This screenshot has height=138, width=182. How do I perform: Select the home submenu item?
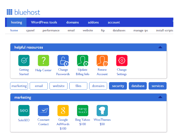[x=14, y=30]
